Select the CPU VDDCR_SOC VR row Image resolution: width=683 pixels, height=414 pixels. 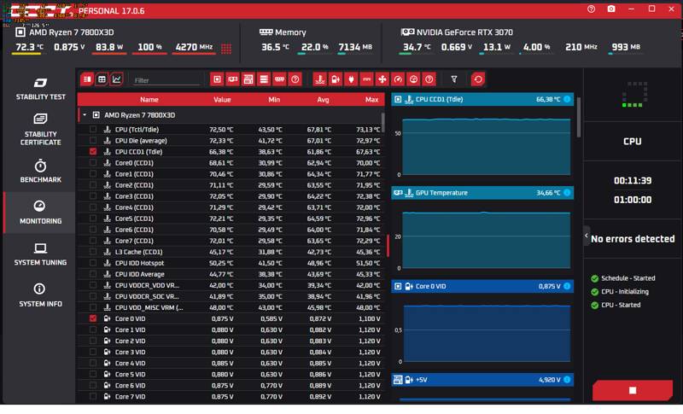point(230,296)
